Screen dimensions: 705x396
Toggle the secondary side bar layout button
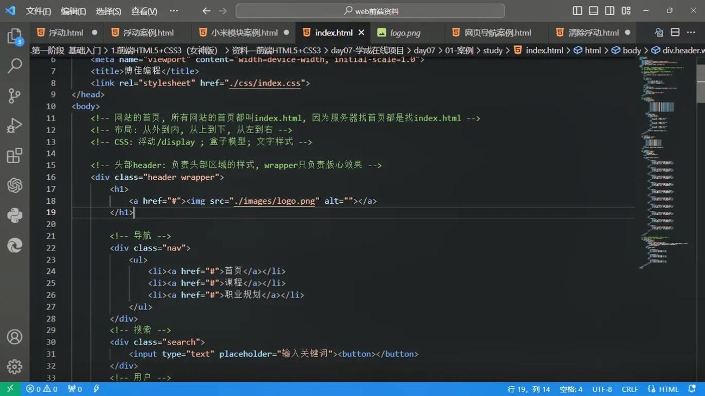[610, 11]
